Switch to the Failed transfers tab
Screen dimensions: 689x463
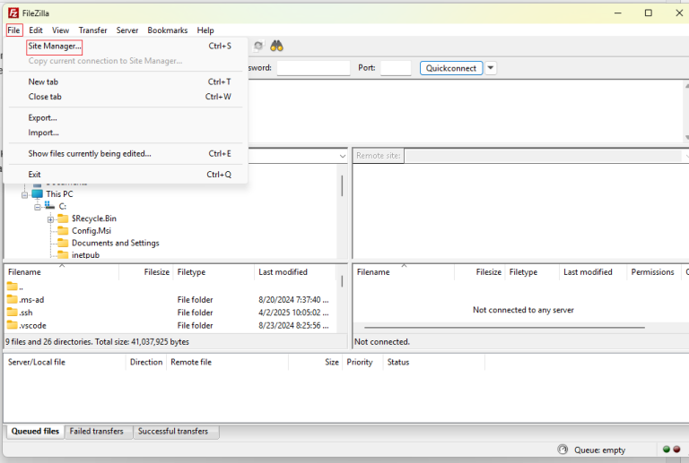tap(97, 432)
